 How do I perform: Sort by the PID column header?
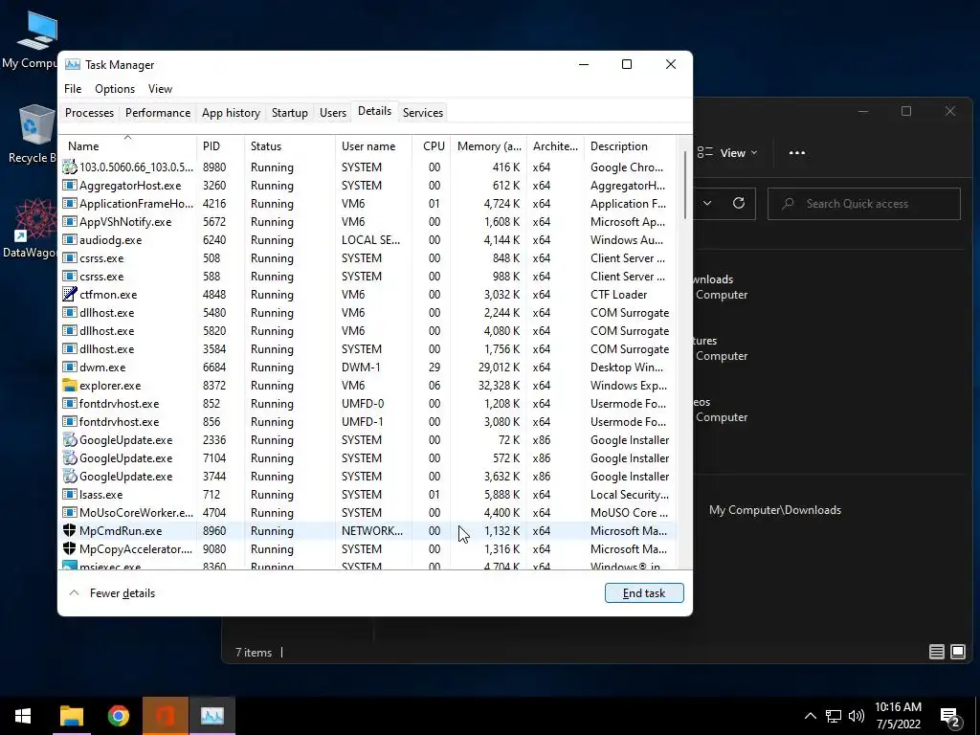click(x=221, y=146)
